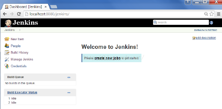222x109 pixels.
Task: Click the No builds in the queue text
Action: pos(20,83)
